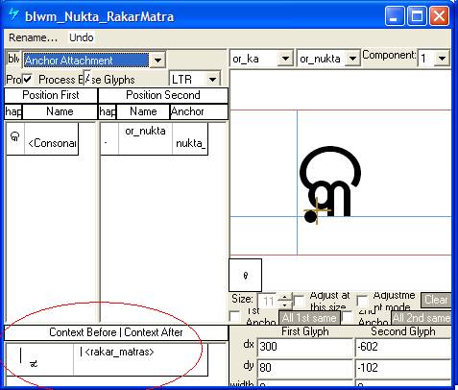
Task: Select the or_nukta name cell in Position Second
Action: tap(145, 139)
